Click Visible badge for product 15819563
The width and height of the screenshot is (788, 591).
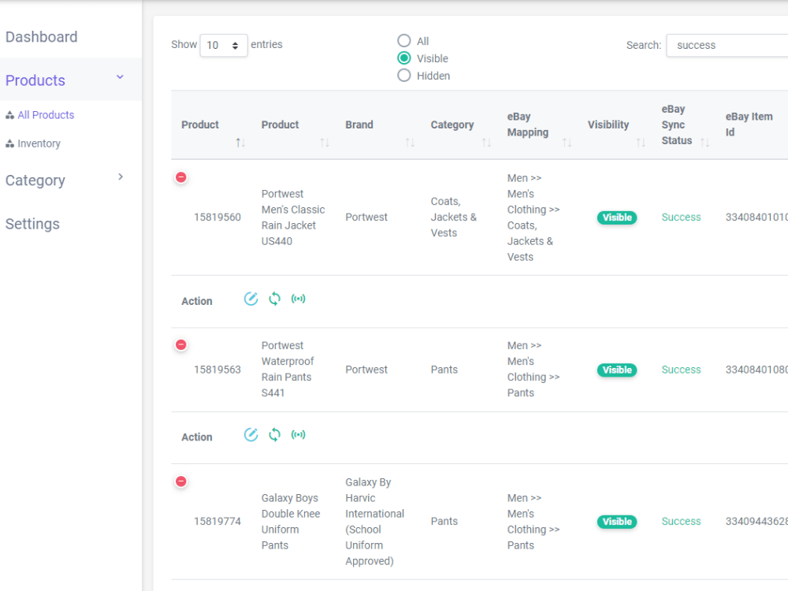[617, 370]
